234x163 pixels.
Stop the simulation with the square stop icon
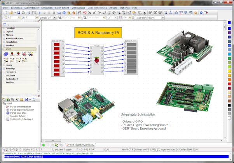tap(44, 13)
